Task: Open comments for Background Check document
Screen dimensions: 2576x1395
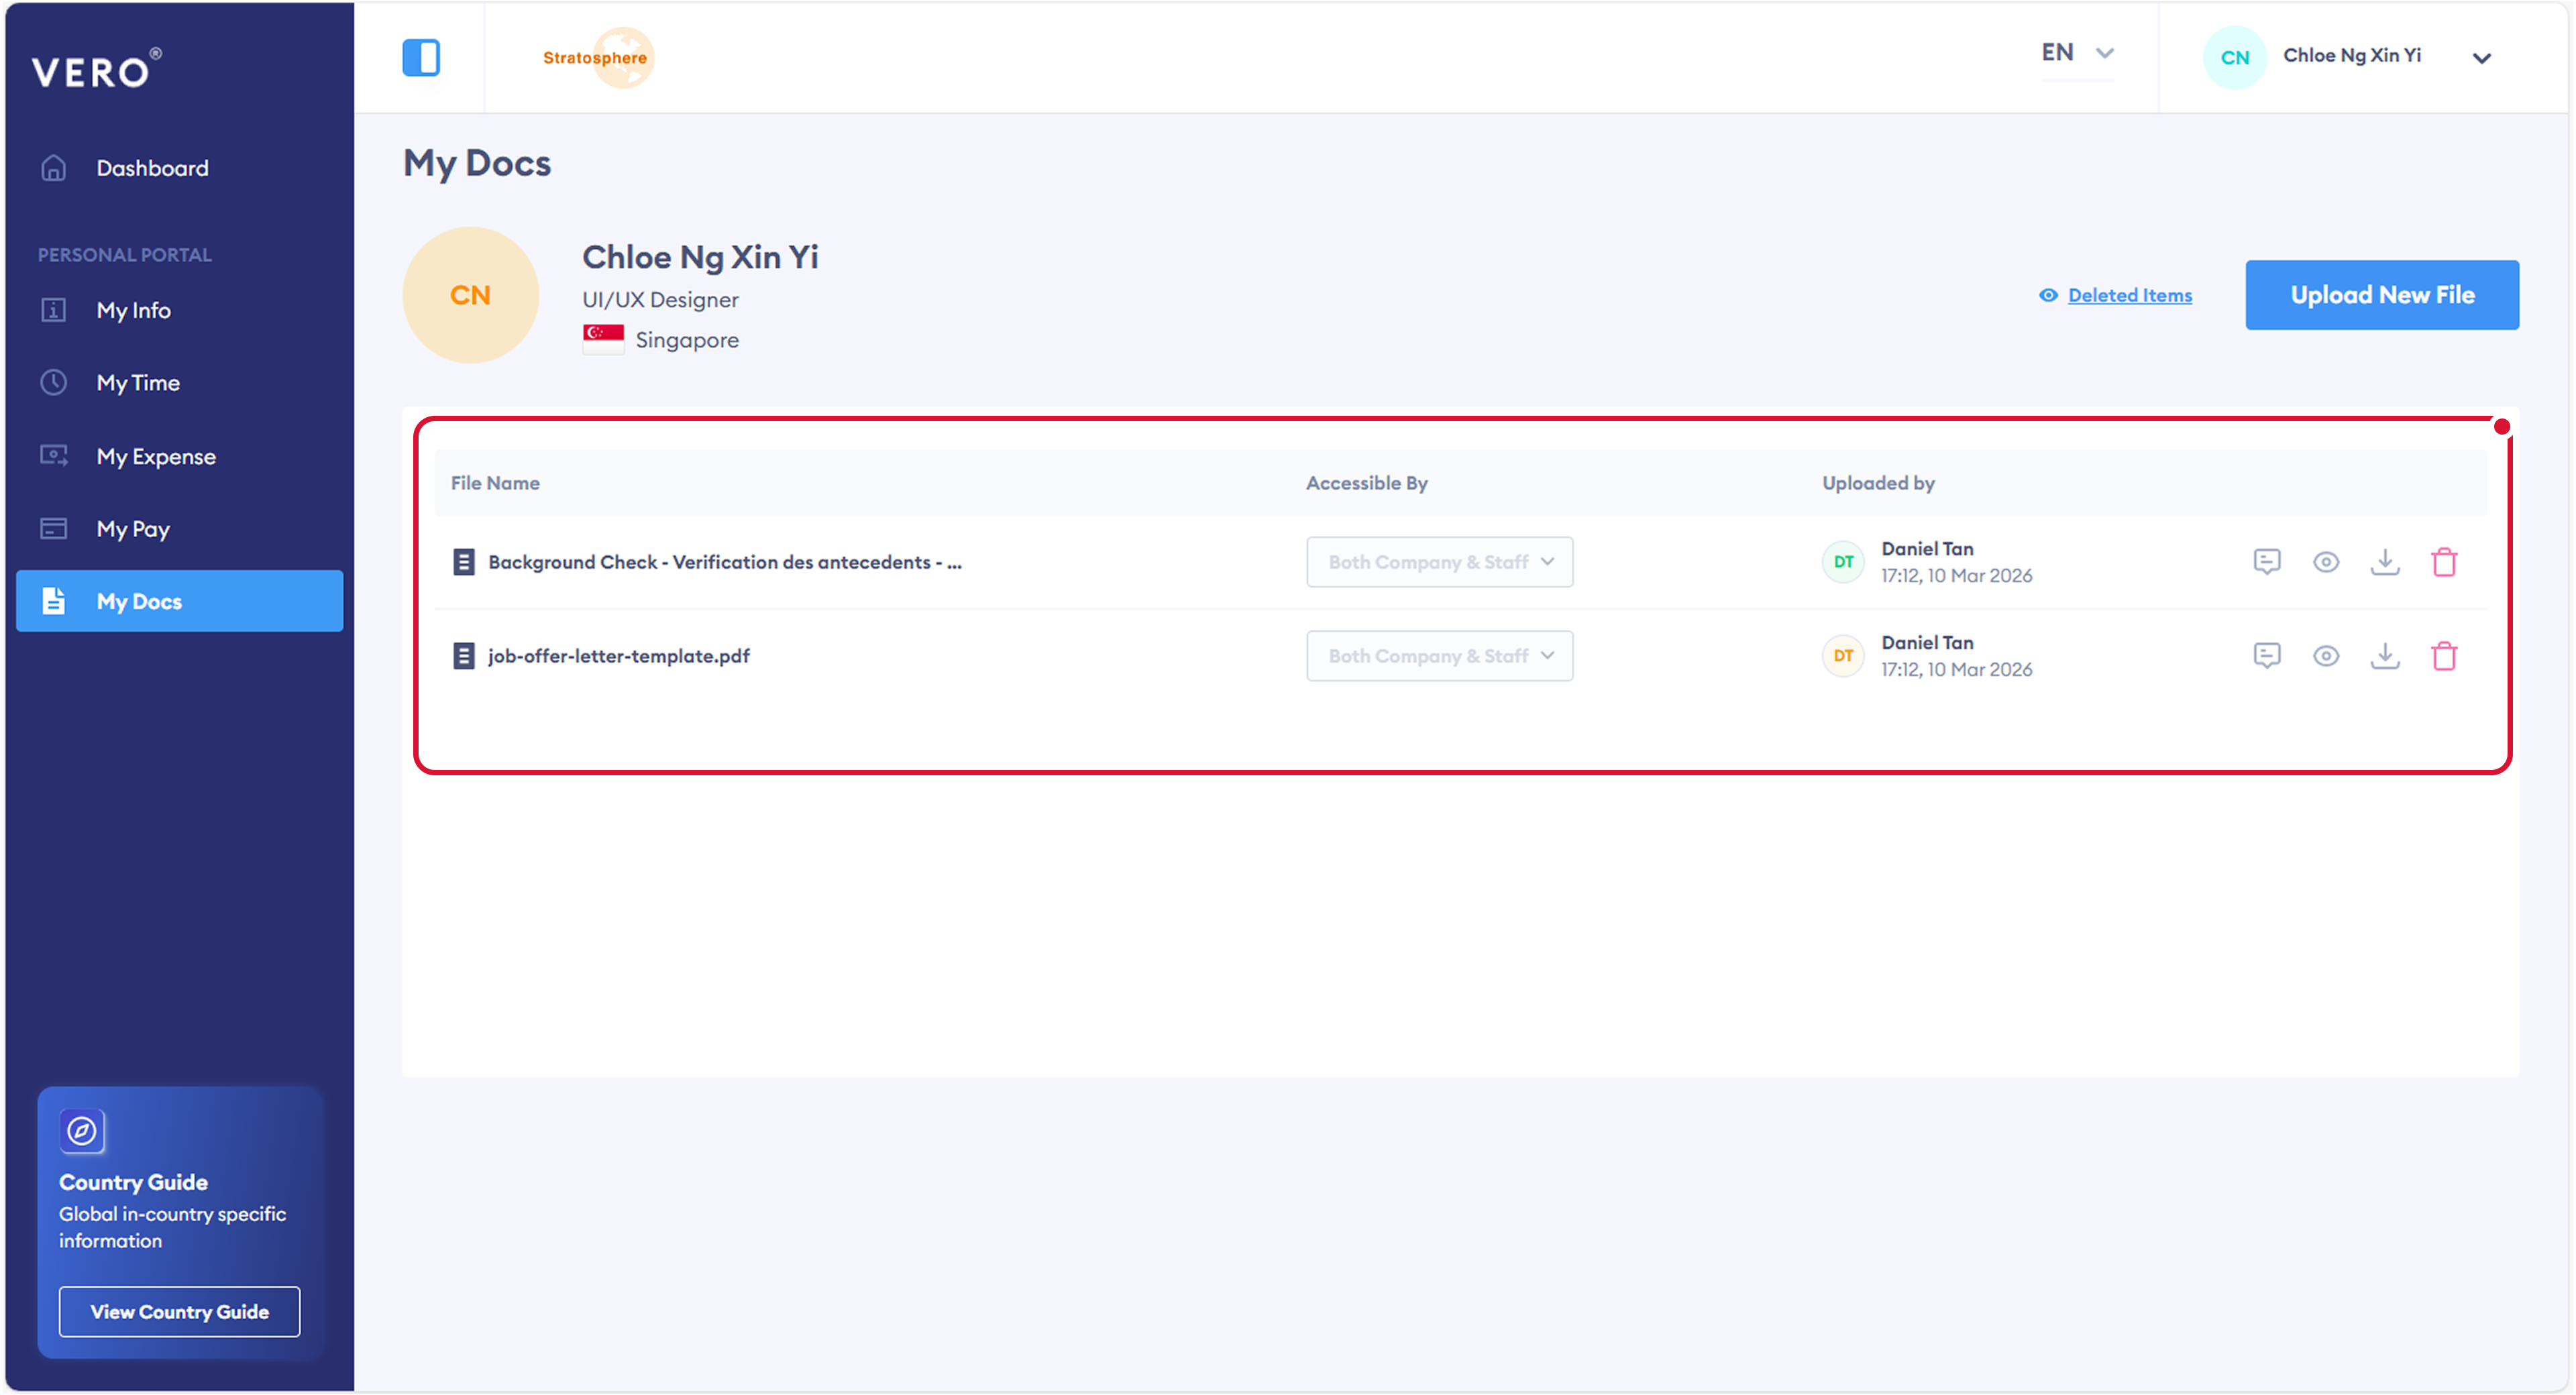Action: click(2266, 562)
